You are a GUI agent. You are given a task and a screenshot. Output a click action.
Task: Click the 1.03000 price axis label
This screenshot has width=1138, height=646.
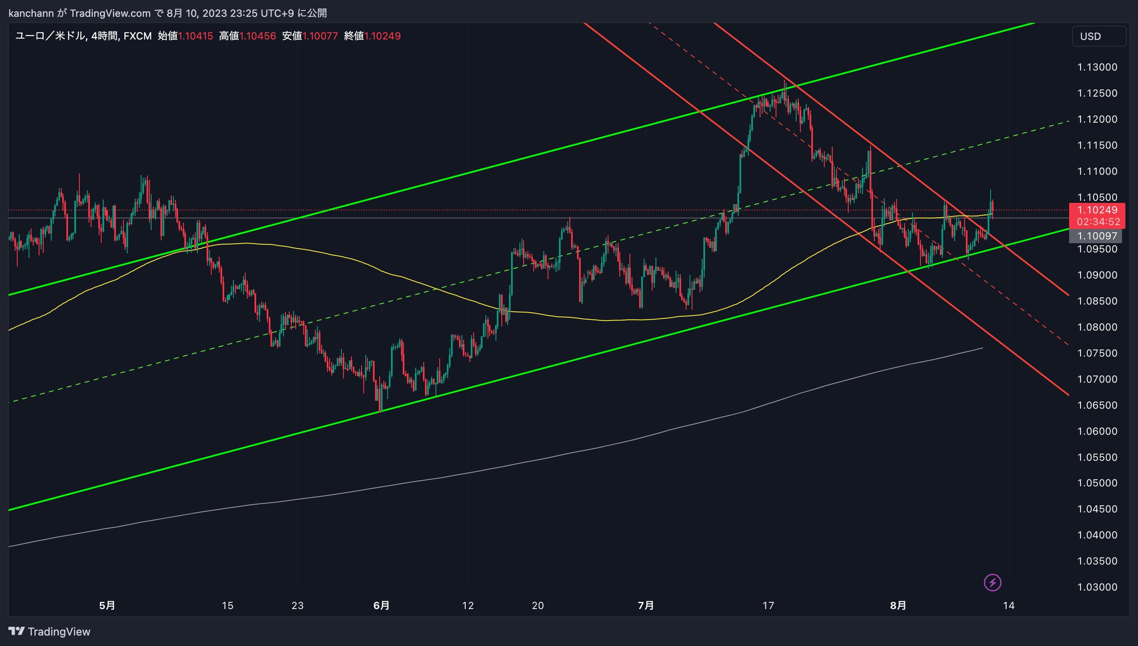click(x=1097, y=587)
